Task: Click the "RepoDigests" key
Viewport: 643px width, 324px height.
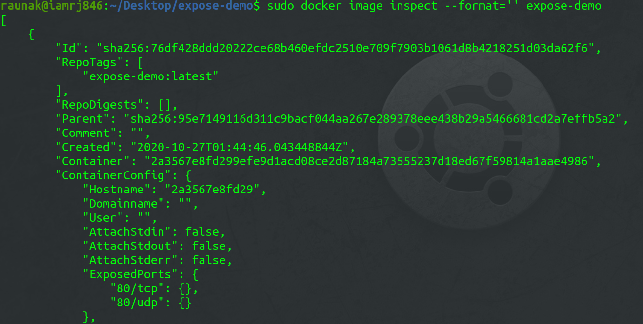Action: click(97, 105)
